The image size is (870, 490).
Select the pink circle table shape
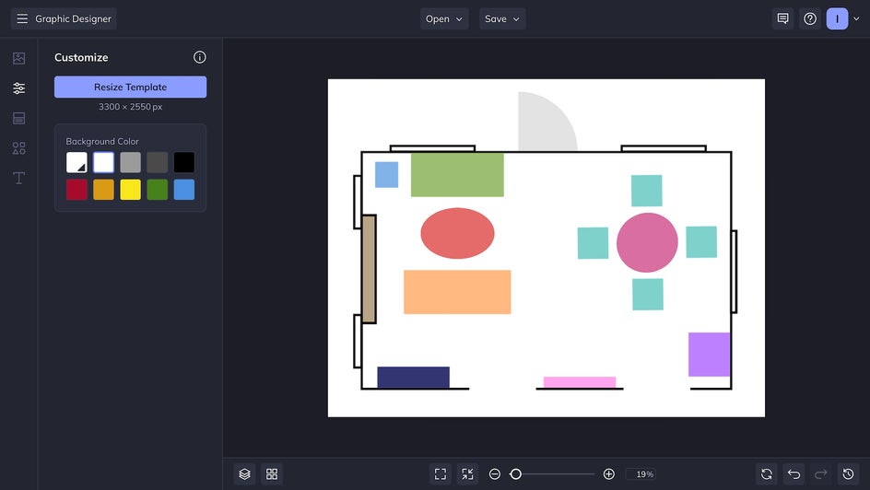[647, 242]
